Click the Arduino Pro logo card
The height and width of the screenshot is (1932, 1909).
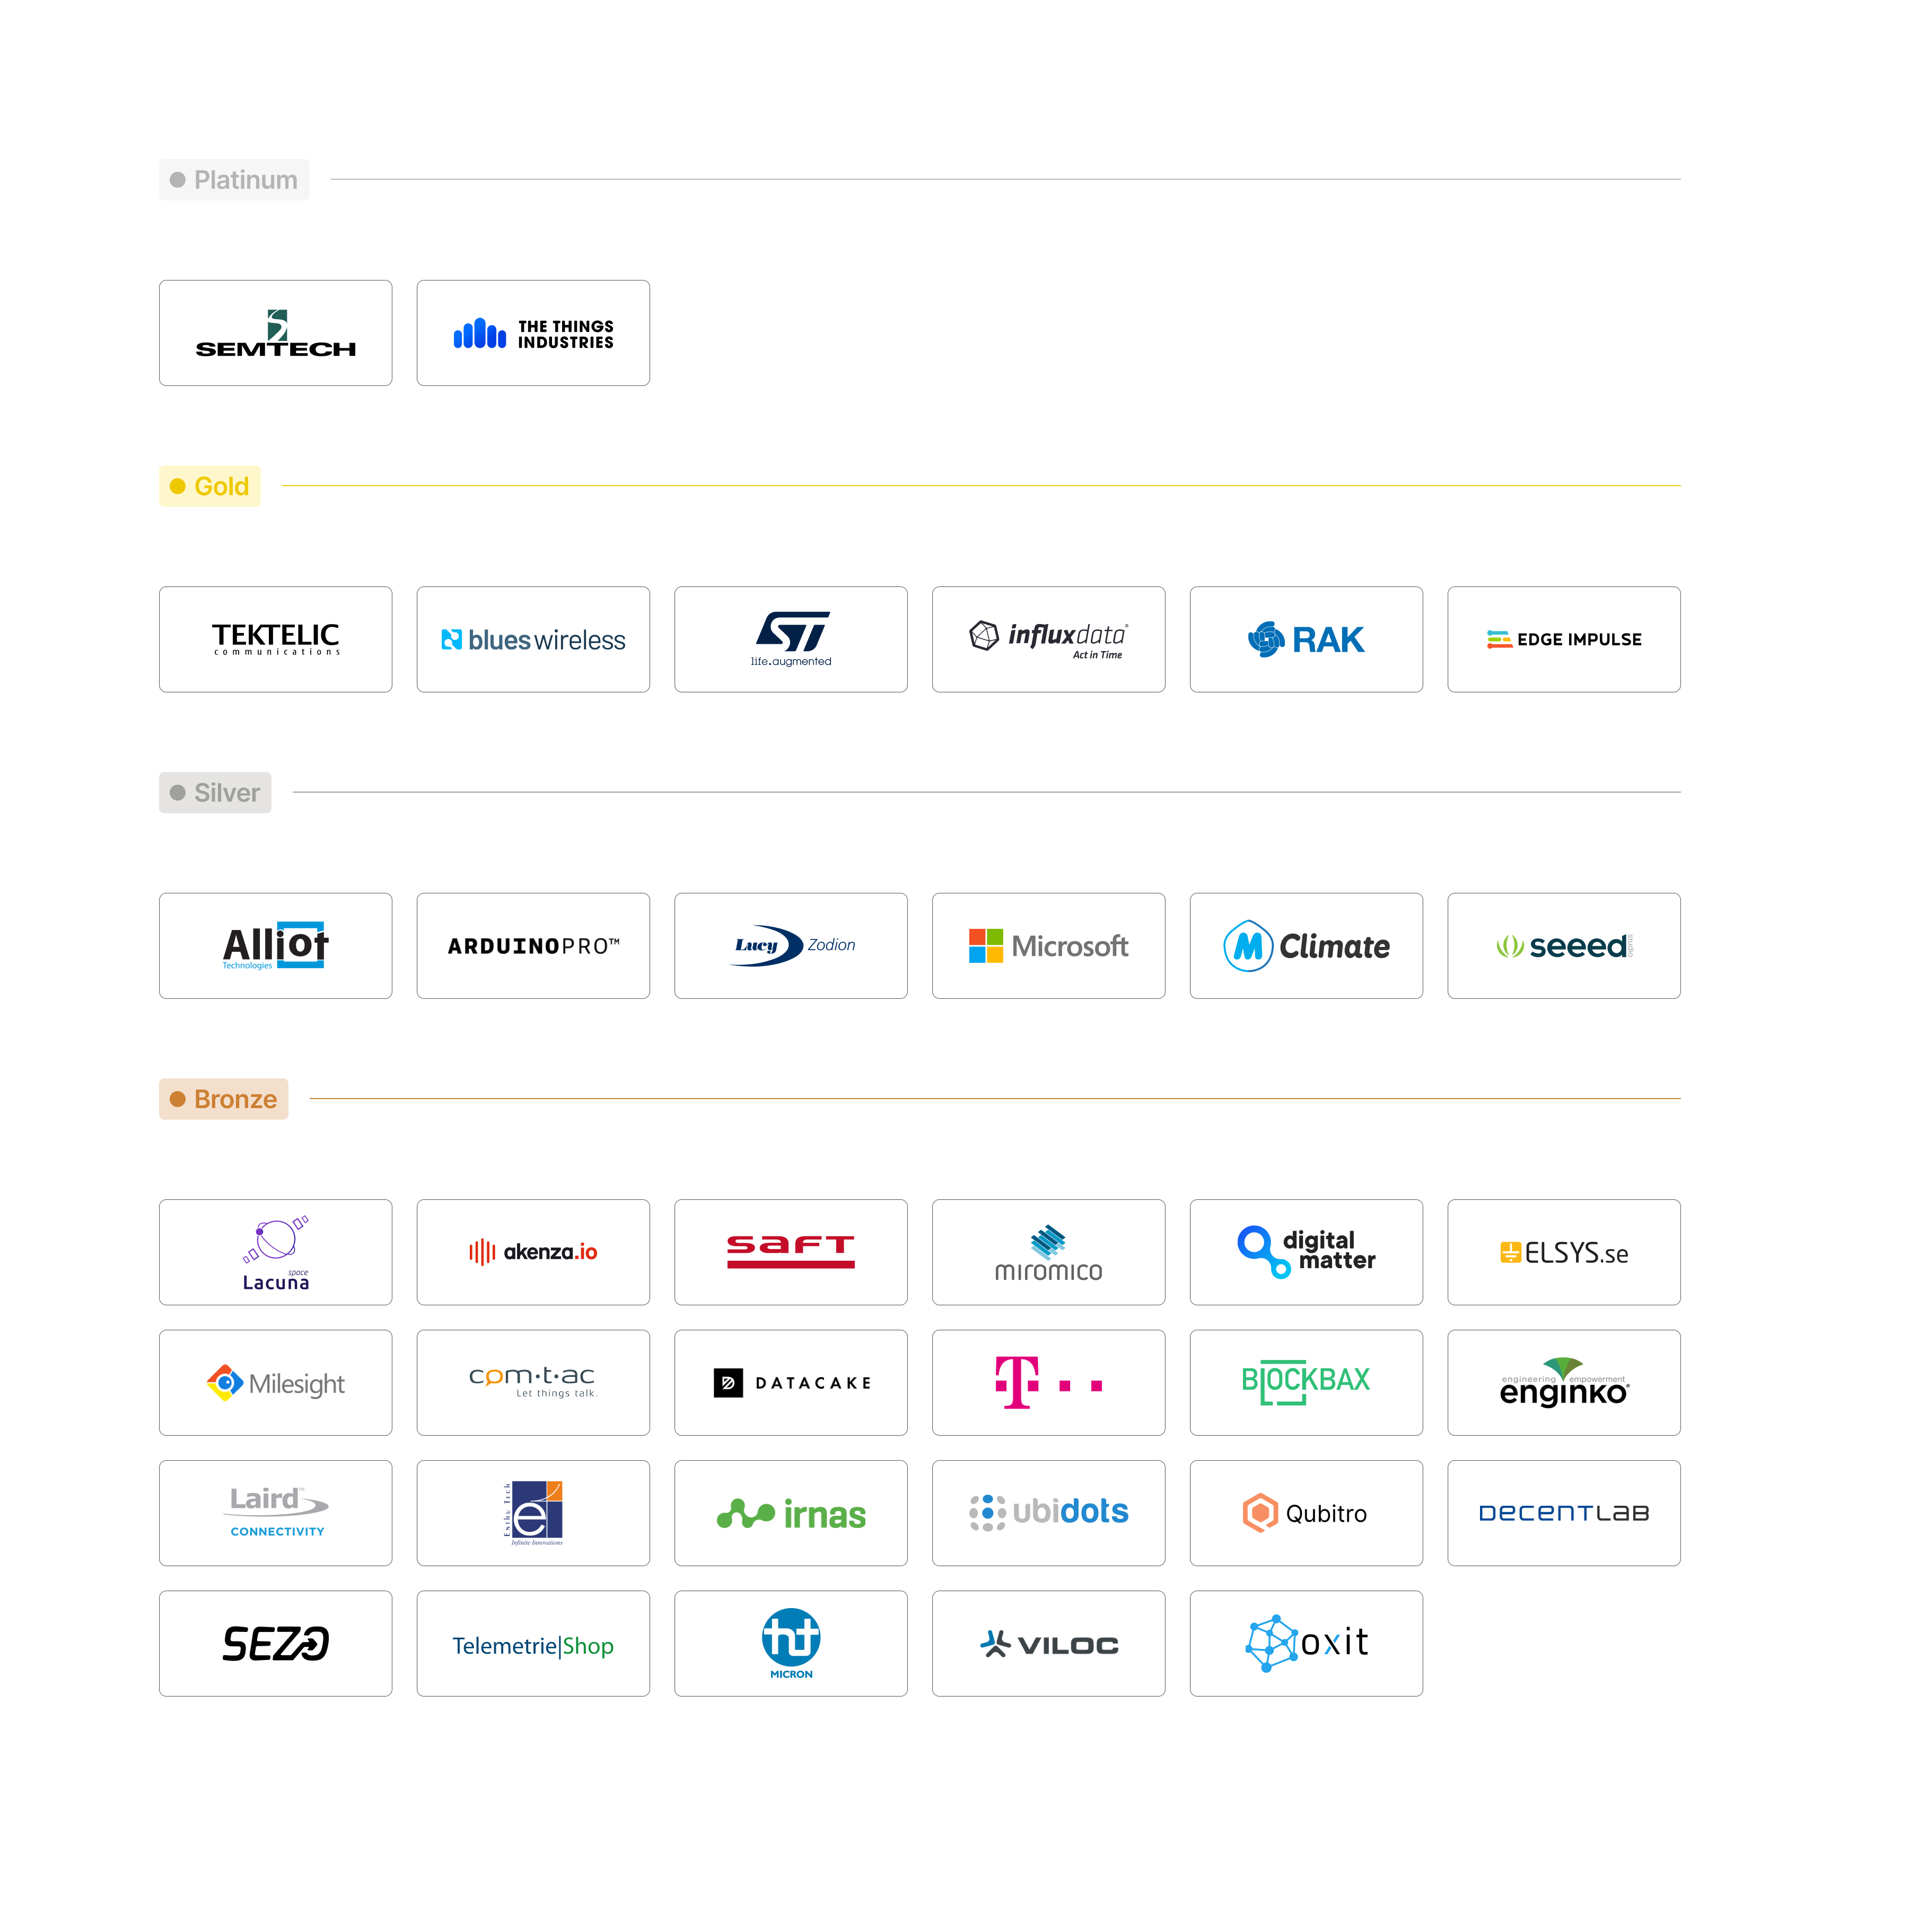(x=533, y=946)
